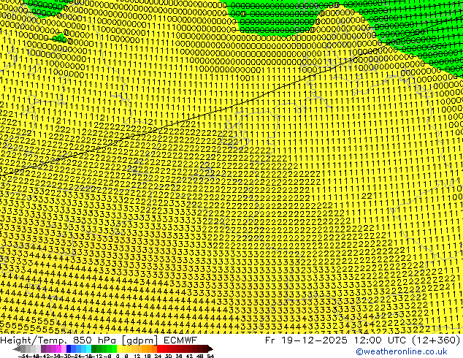Image resolution: width=463 pixels, height=358 pixels.
Task: Click the dark brown right arrow end of the color scale
Action: click(210, 349)
